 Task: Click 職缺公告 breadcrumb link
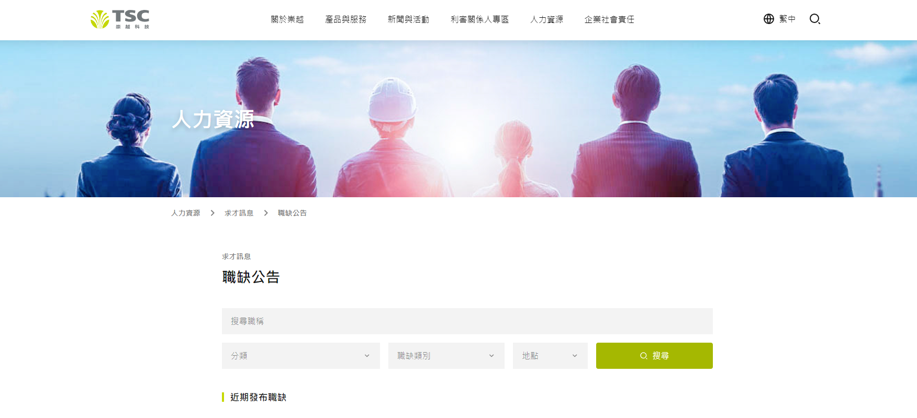pyautogui.click(x=293, y=213)
